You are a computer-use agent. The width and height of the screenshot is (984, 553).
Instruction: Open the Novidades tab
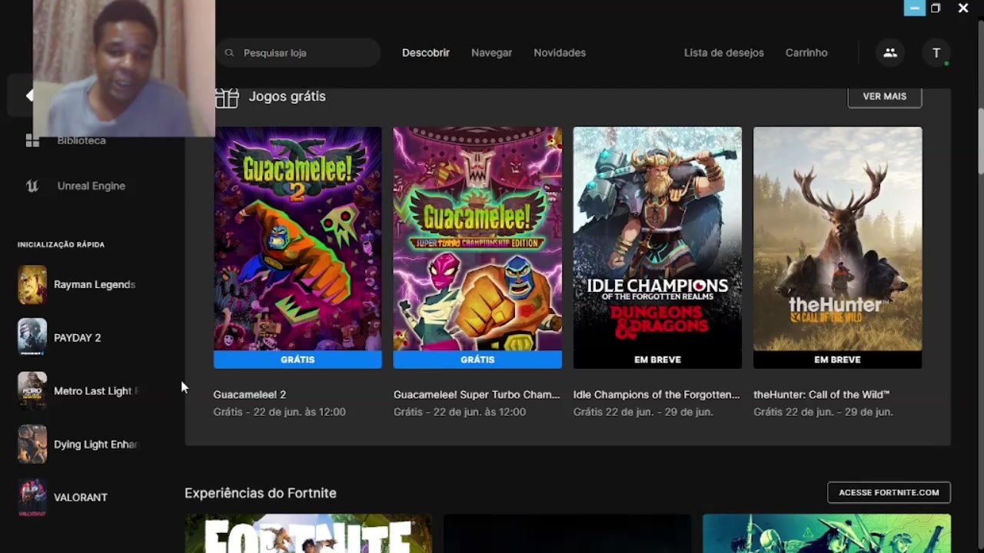click(559, 52)
